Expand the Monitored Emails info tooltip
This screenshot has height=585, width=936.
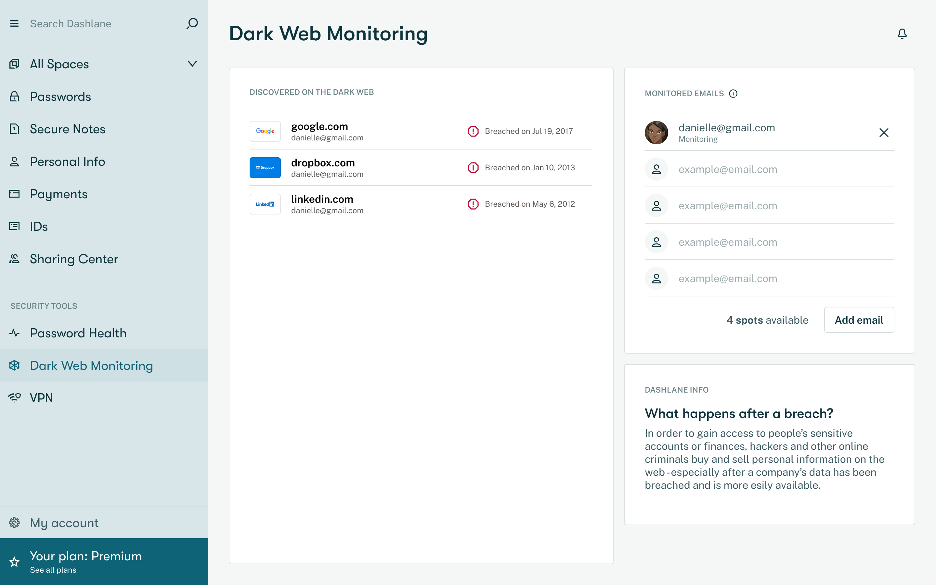click(733, 93)
